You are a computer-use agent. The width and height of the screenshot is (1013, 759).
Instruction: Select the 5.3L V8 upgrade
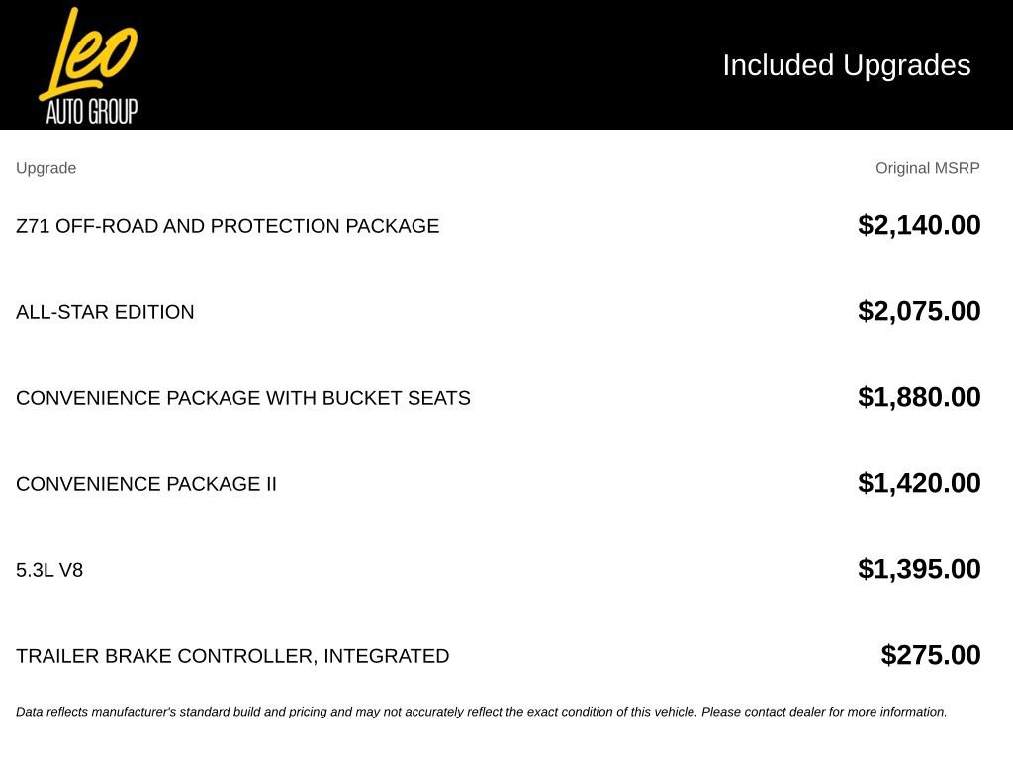coord(49,570)
